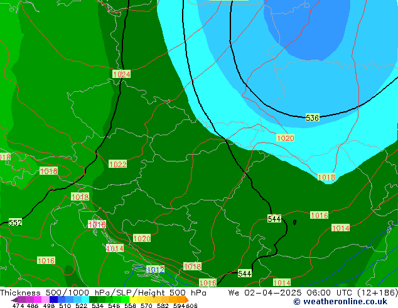Click the 1016 label on the bottom edge
Screen dimensions: 398x308
[x=208, y=283]
